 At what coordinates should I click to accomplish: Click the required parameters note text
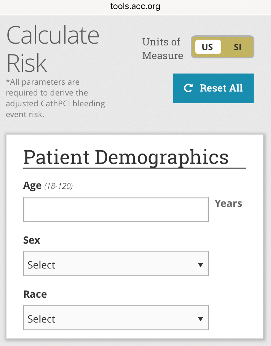(55, 98)
